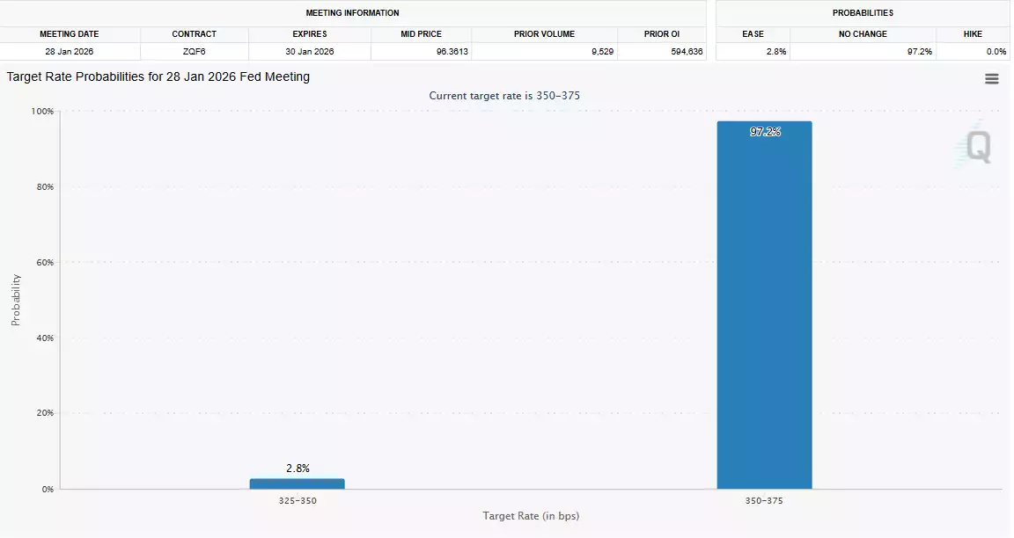Click the 350–375 axis label
The width and height of the screenshot is (1014, 538).
click(764, 499)
